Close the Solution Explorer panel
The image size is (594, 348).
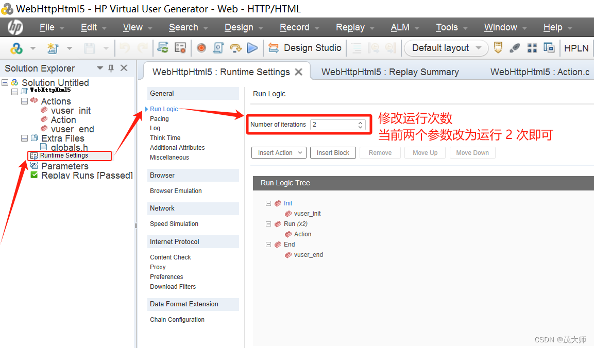(124, 68)
